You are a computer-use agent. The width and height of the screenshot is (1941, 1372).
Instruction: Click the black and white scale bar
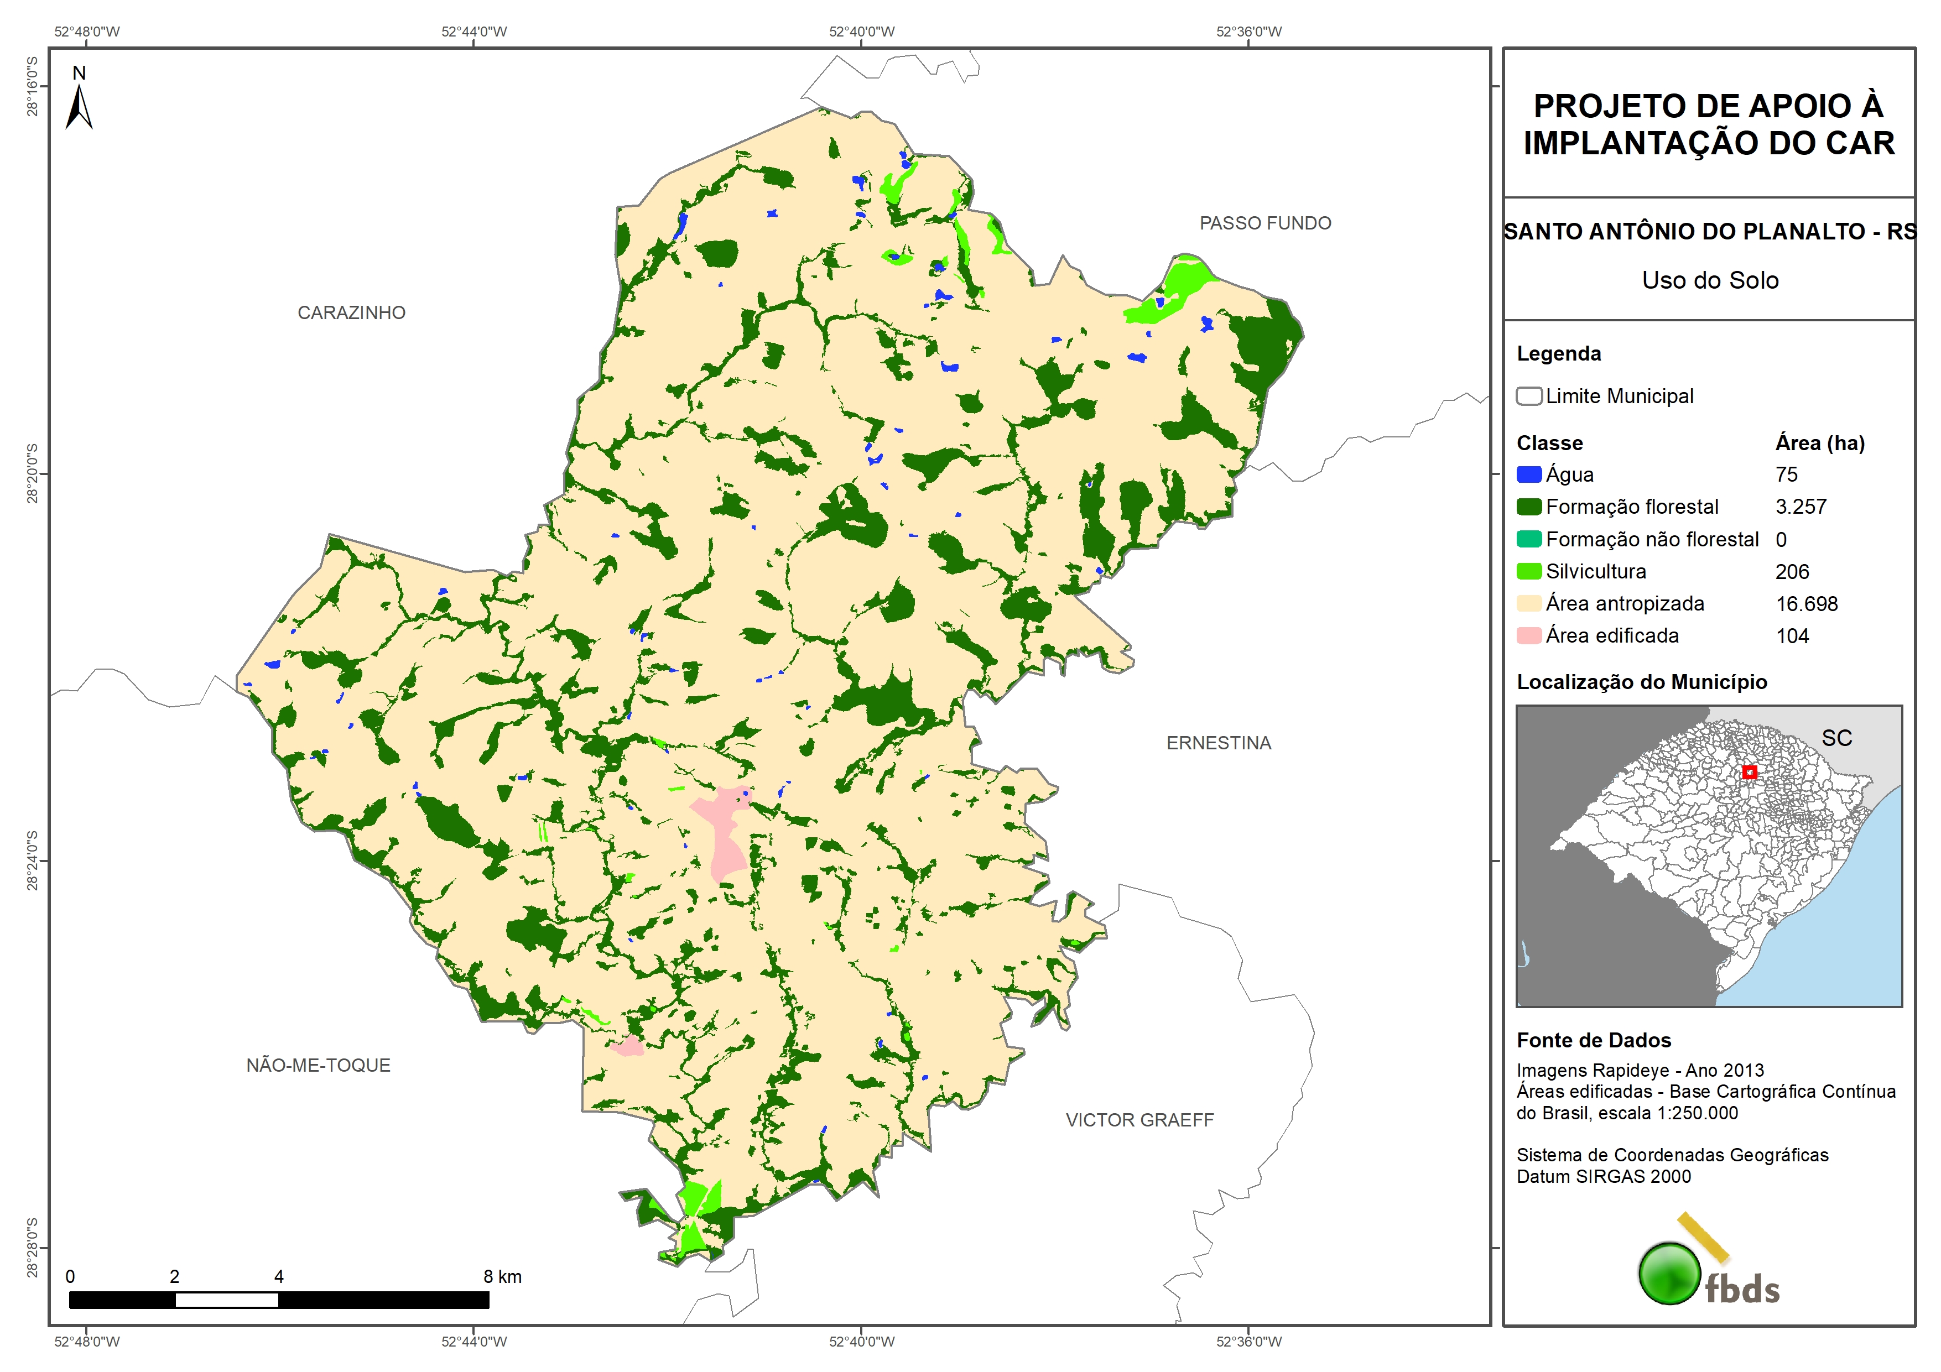tap(279, 1300)
